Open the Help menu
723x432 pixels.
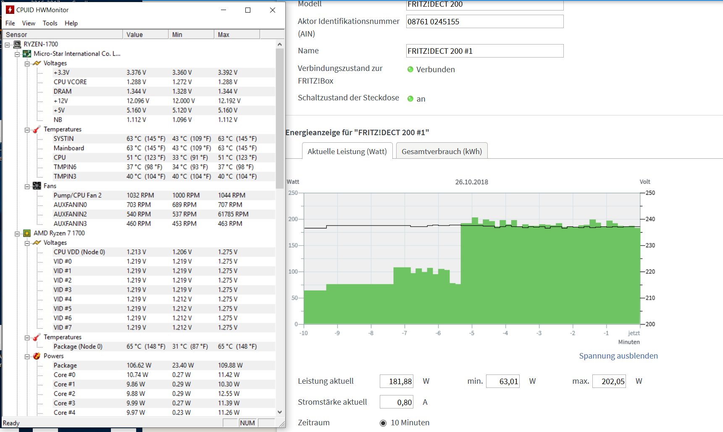[x=71, y=23]
